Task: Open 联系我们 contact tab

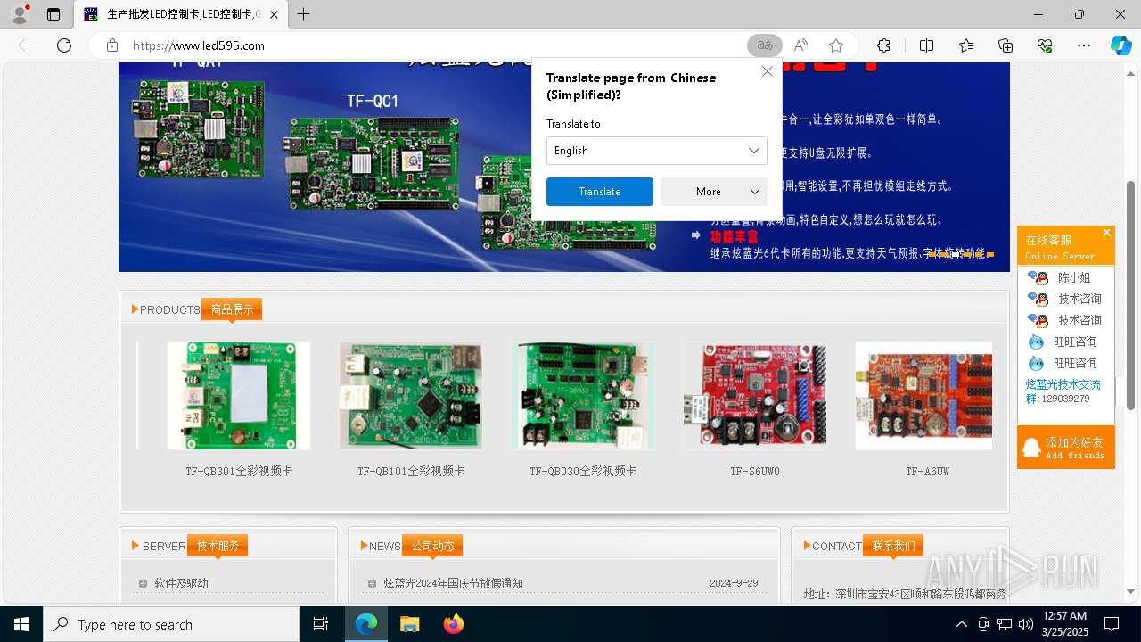Action: click(893, 546)
